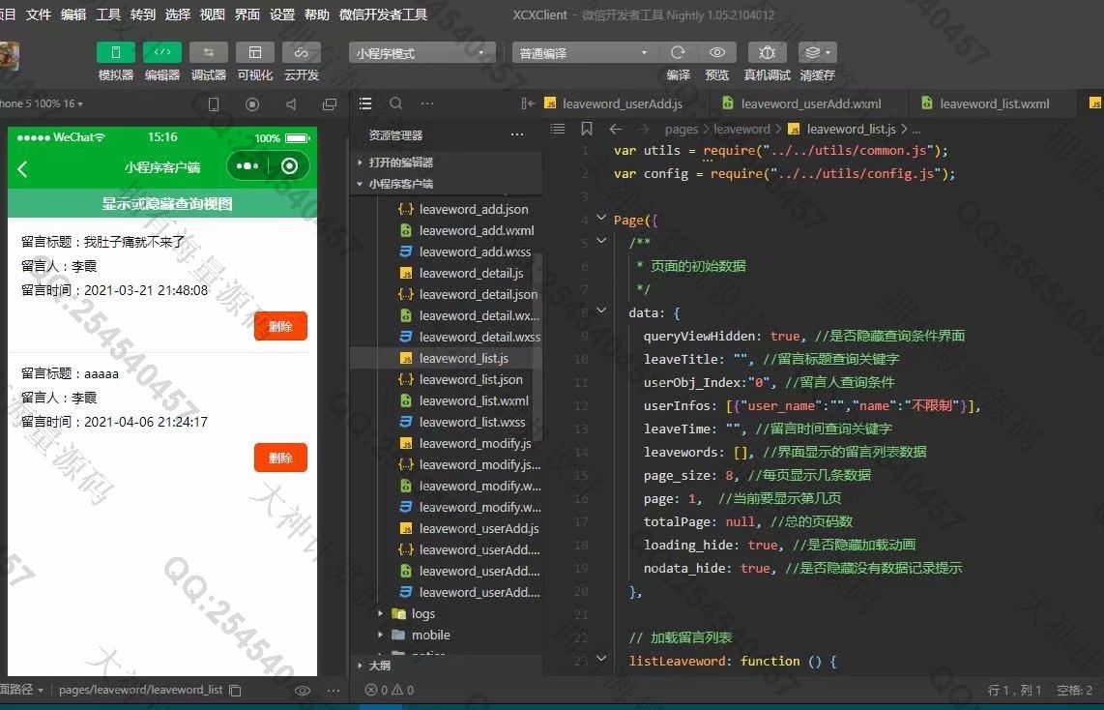Click the detach simulator window icon
Screen dimensions: 1104x710
[329, 104]
